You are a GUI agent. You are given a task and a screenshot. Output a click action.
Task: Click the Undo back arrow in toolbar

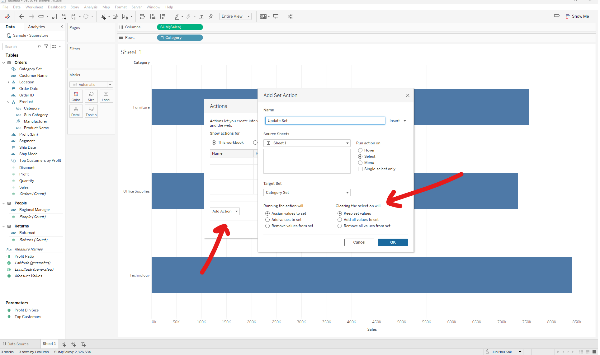(x=21, y=16)
